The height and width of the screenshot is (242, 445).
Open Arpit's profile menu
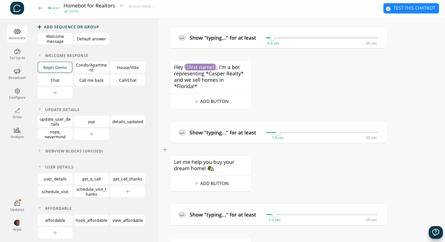point(17,225)
